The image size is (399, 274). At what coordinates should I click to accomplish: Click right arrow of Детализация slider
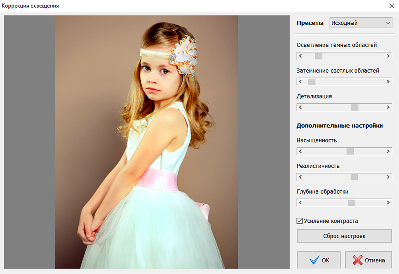pyautogui.click(x=388, y=107)
